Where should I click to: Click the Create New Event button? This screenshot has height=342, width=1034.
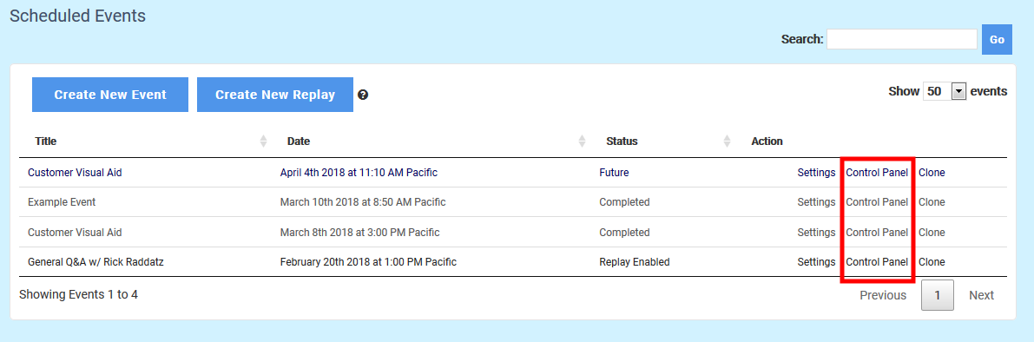[110, 95]
